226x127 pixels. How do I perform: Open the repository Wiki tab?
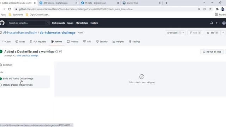[x=87, y=42]
